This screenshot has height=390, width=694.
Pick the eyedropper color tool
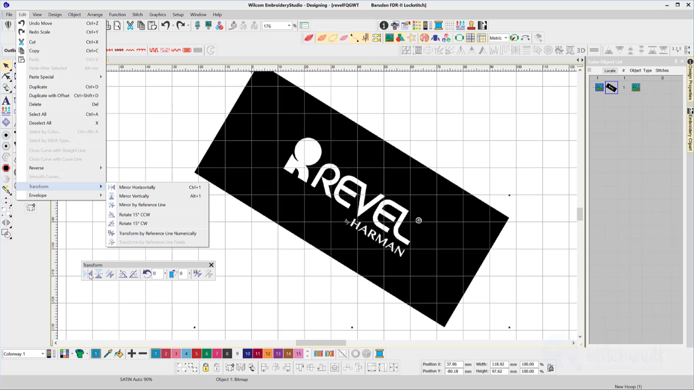coord(108,354)
